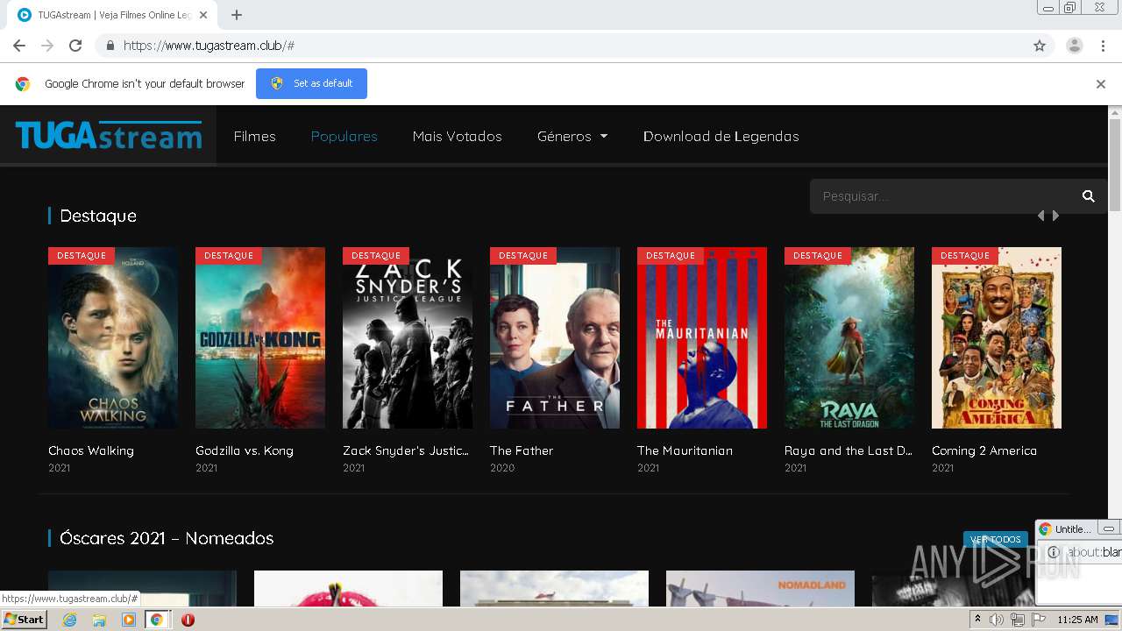1122x631 pixels.
Task: Click the TUGAstream logo
Action: pyautogui.click(x=109, y=136)
